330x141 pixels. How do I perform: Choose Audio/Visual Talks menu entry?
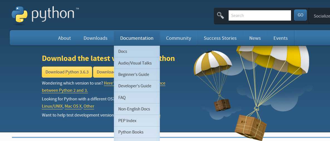pos(137,63)
